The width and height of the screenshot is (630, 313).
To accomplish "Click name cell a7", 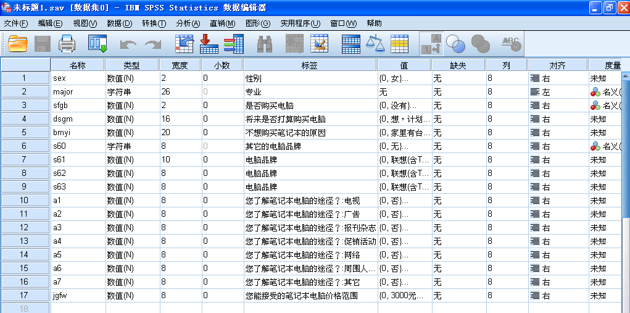I will click(x=78, y=282).
